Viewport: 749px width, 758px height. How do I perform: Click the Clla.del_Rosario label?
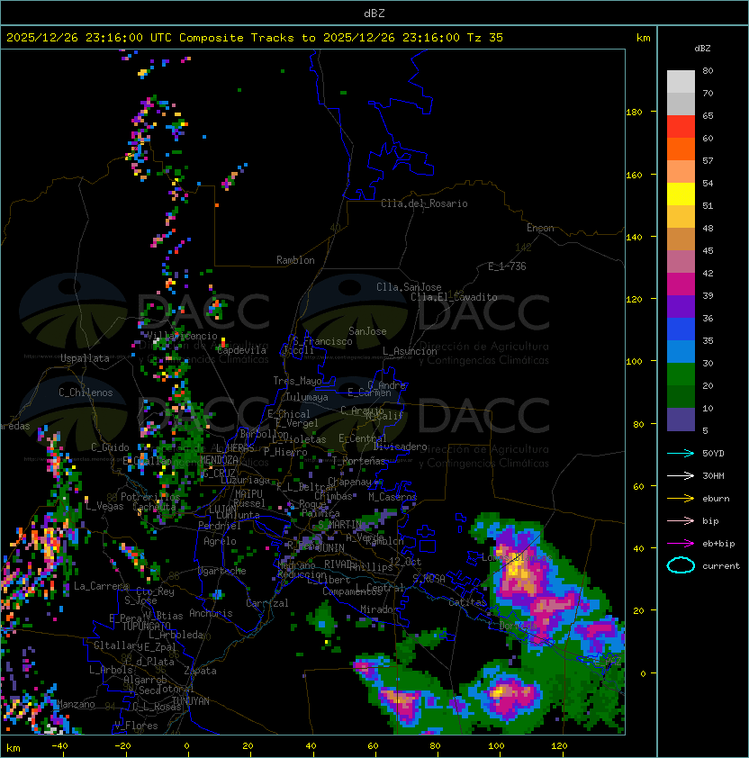(424, 203)
